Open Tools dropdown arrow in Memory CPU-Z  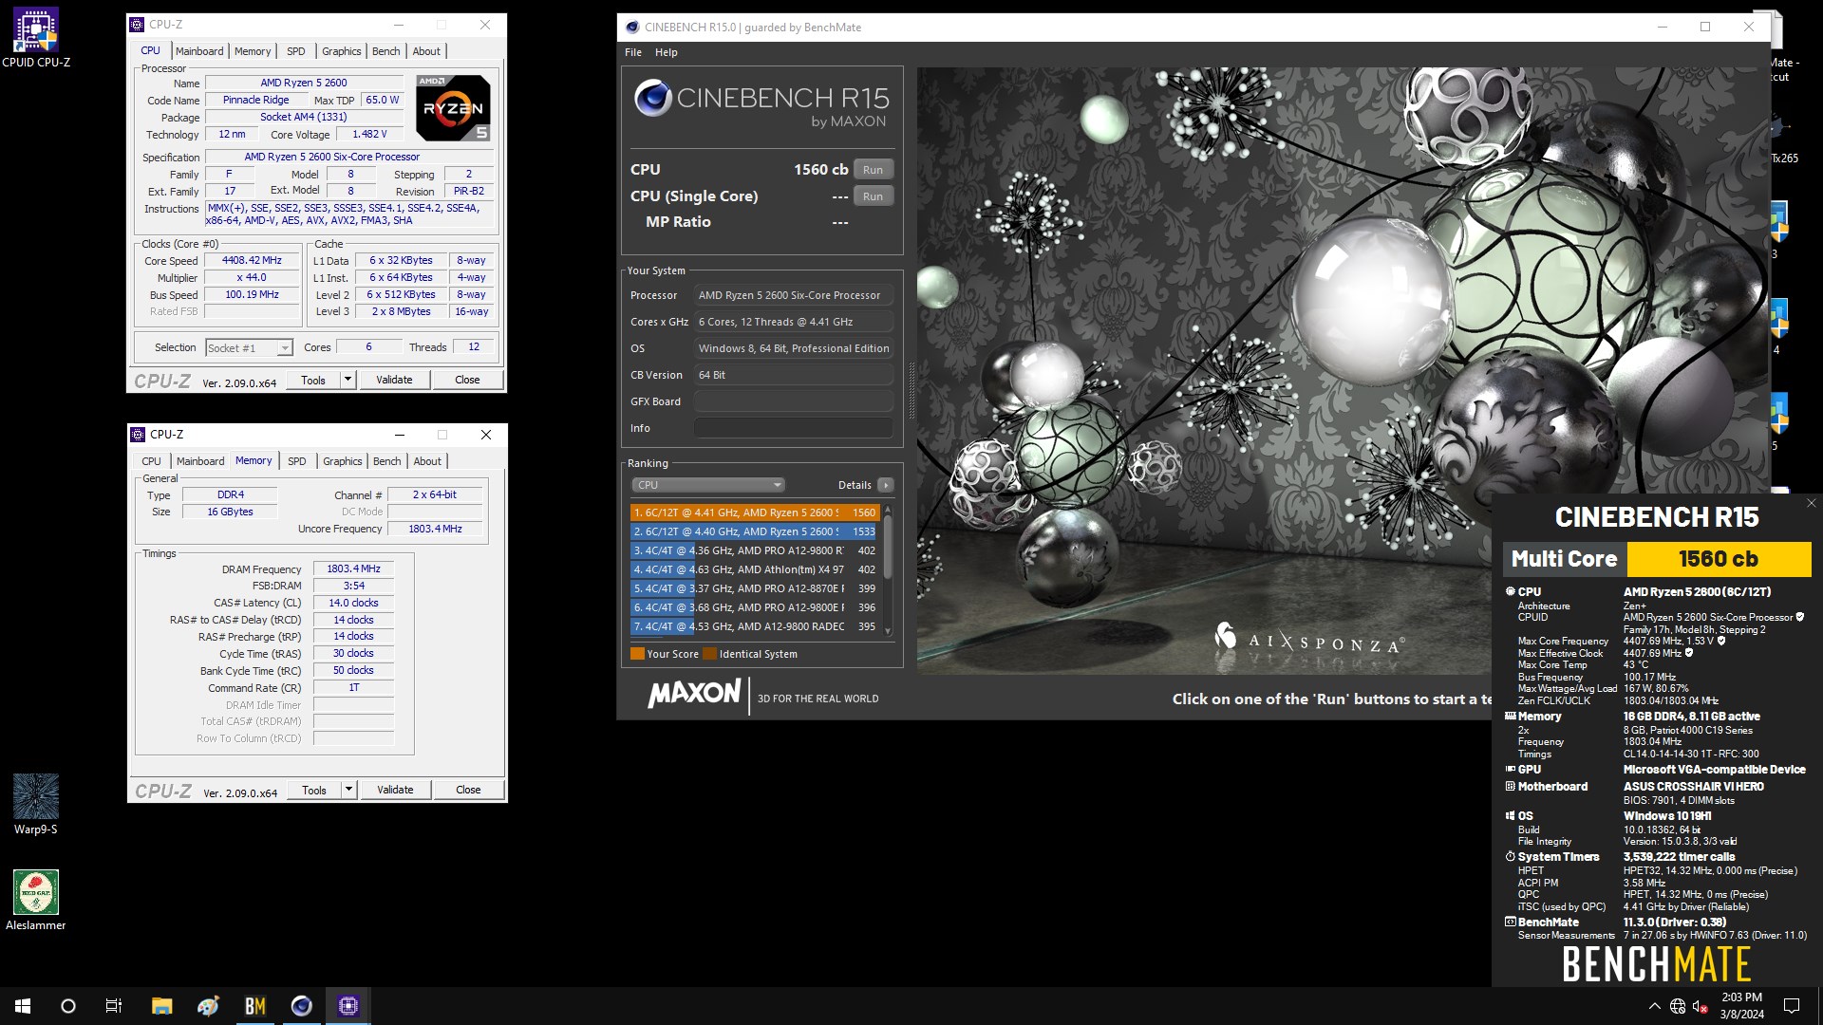point(348,790)
